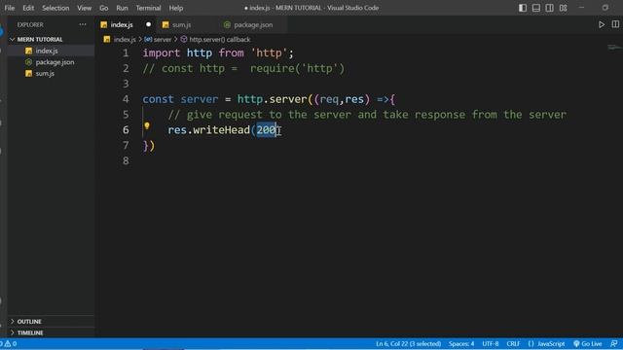
Task: Toggle bottom panel layout icon
Action: (x=536, y=8)
